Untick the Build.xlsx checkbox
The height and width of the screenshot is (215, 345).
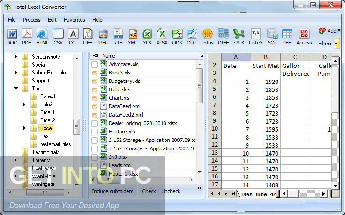[x=95, y=89]
